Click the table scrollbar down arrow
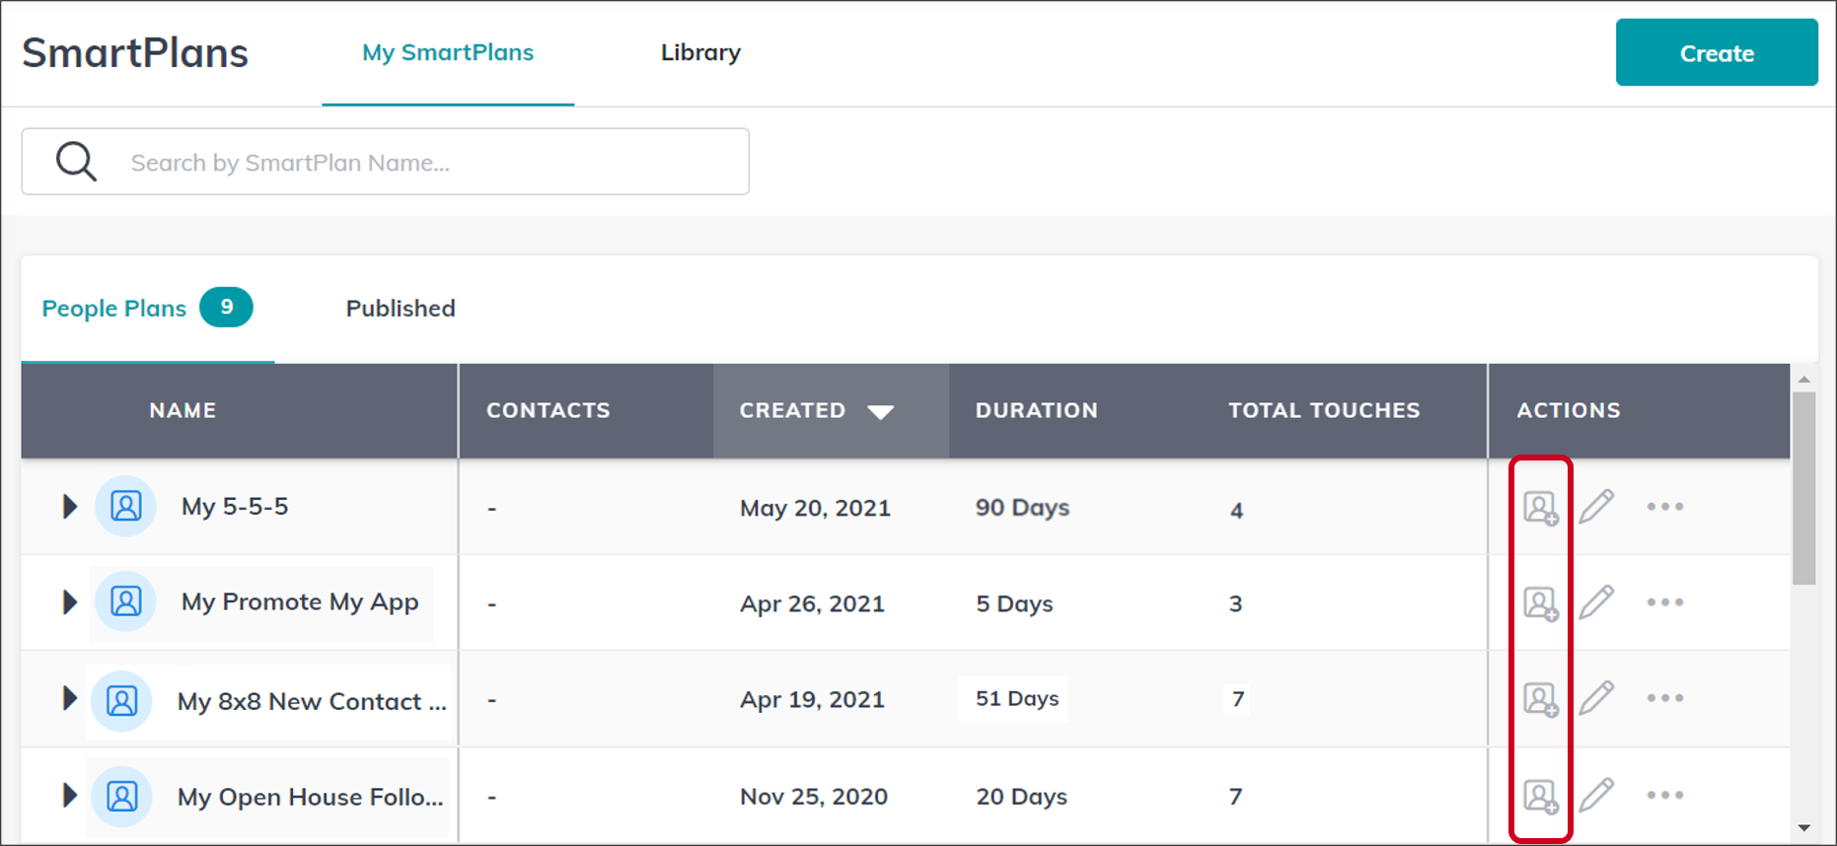Viewport: 1837px width, 846px height. [1803, 828]
